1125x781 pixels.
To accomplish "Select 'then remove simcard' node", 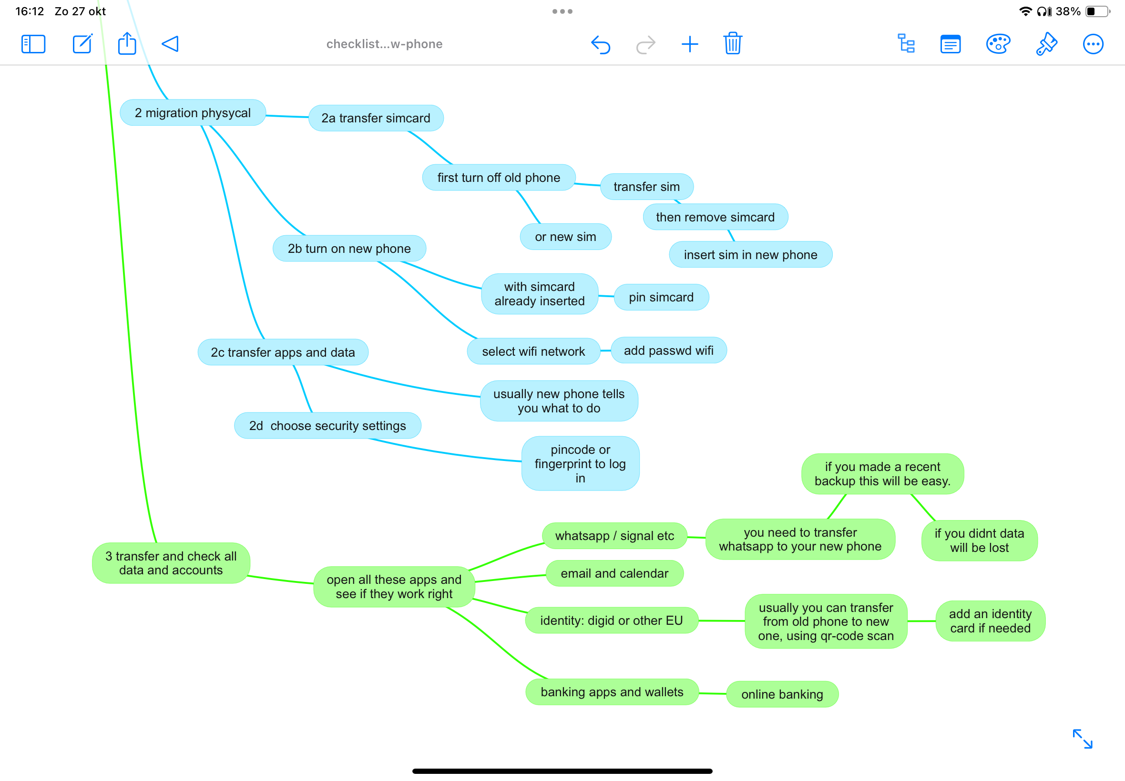I will [x=715, y=217].
